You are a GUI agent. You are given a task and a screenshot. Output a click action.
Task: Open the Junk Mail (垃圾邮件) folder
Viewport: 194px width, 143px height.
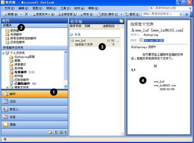[22, 72]
